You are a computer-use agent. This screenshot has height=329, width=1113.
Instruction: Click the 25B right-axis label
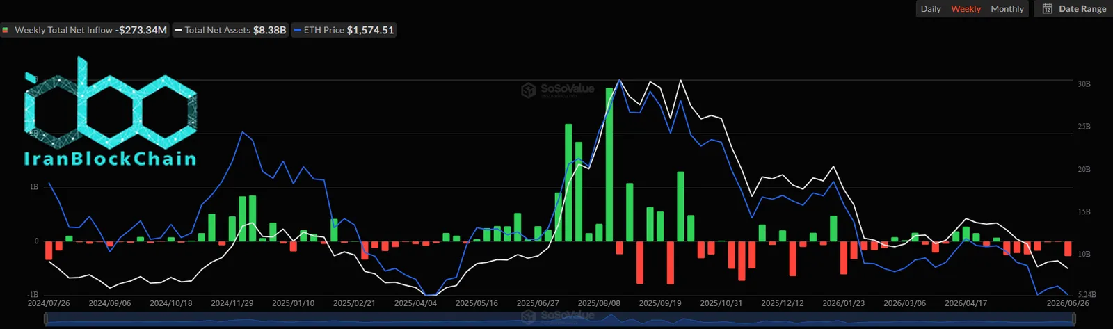(1084, 127)
